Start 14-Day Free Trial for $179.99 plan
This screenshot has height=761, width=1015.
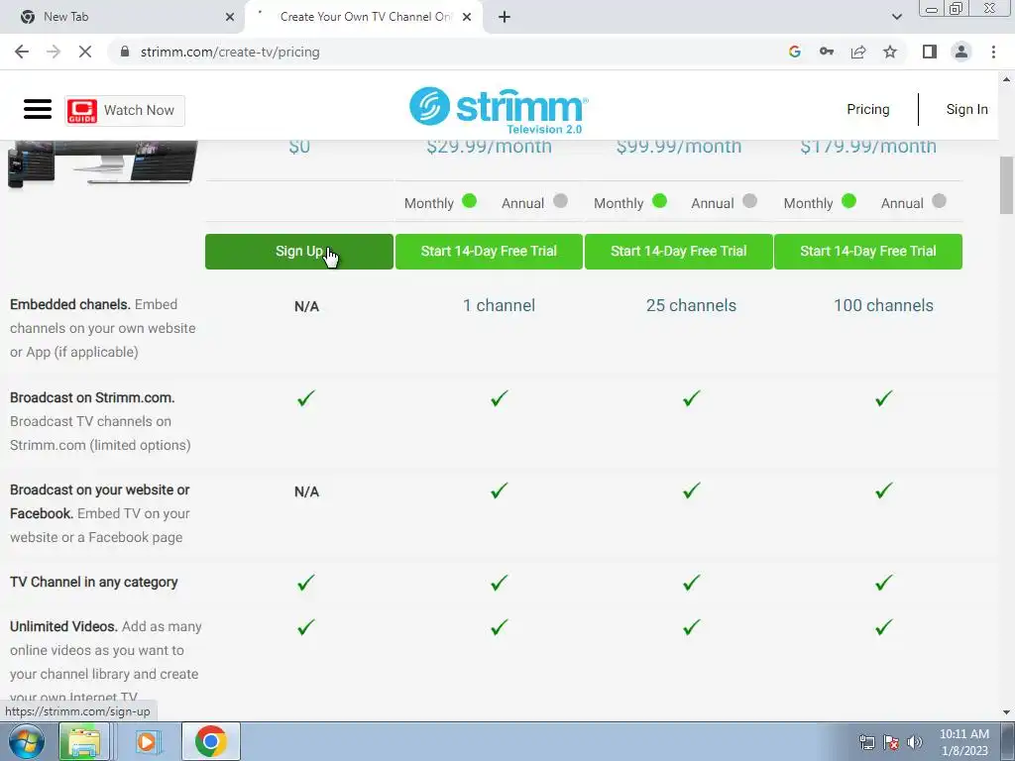[868, 251]
